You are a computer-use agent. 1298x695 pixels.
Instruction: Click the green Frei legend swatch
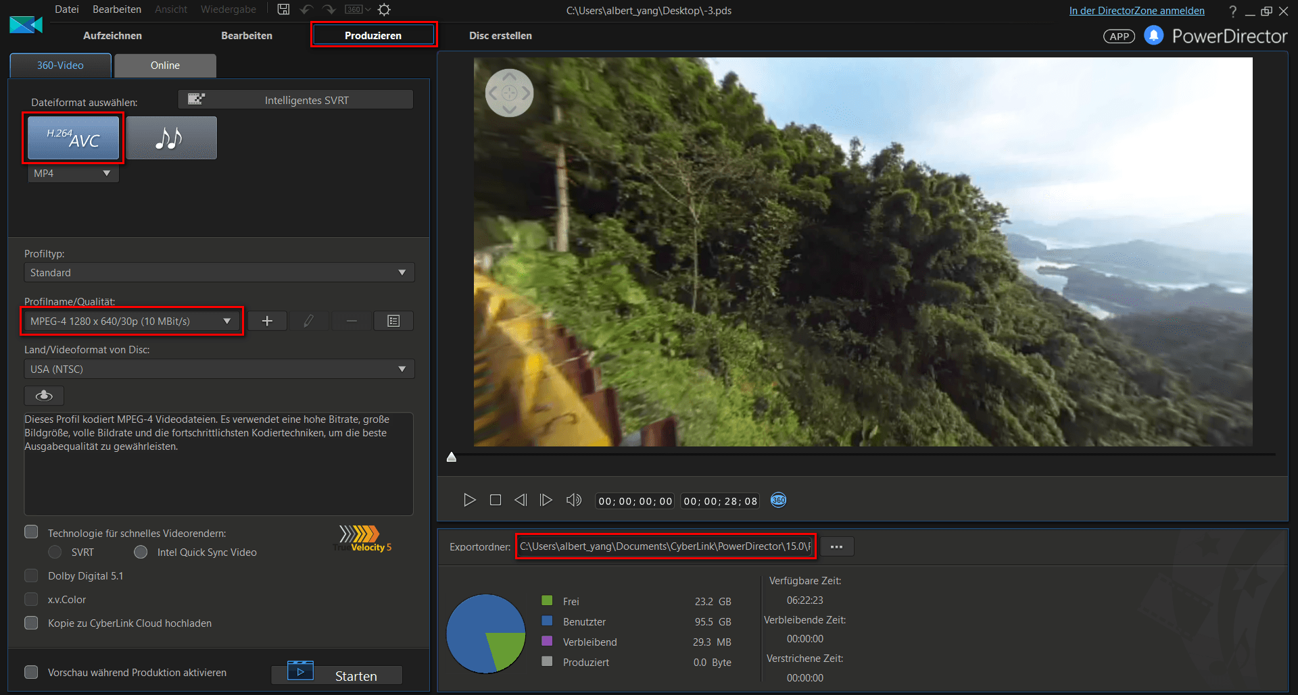(547, 600)
